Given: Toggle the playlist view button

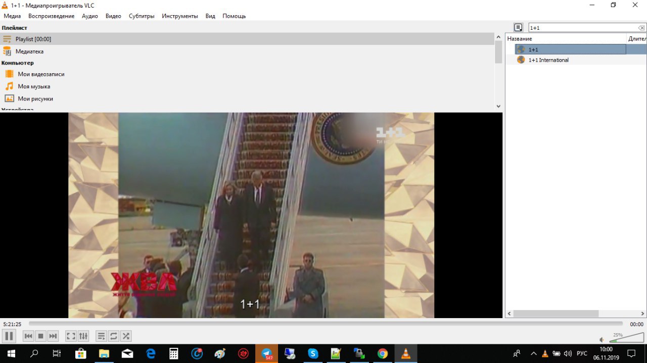Looking at the screenshot, I should [x=102, y=336].
